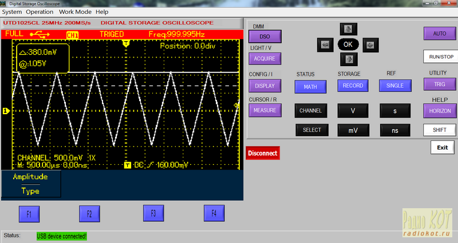Toggle RUN/STOP acquisition
The height and width of the screenshot is (243, 458).
tap(439, 57)
